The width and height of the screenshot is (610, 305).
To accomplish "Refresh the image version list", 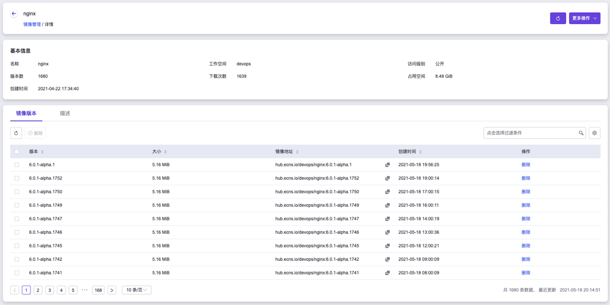I will coord(16,133).
